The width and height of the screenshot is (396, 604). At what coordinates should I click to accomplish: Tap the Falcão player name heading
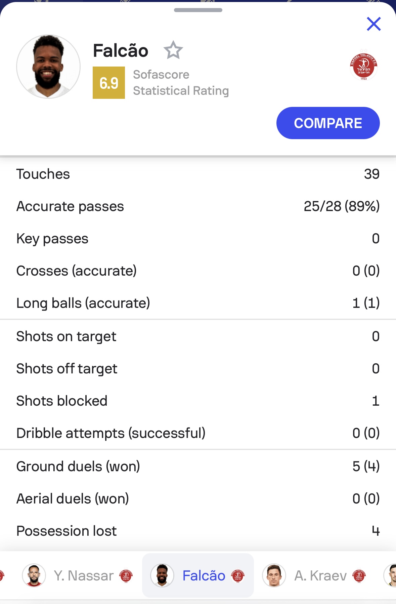(121, 50)
